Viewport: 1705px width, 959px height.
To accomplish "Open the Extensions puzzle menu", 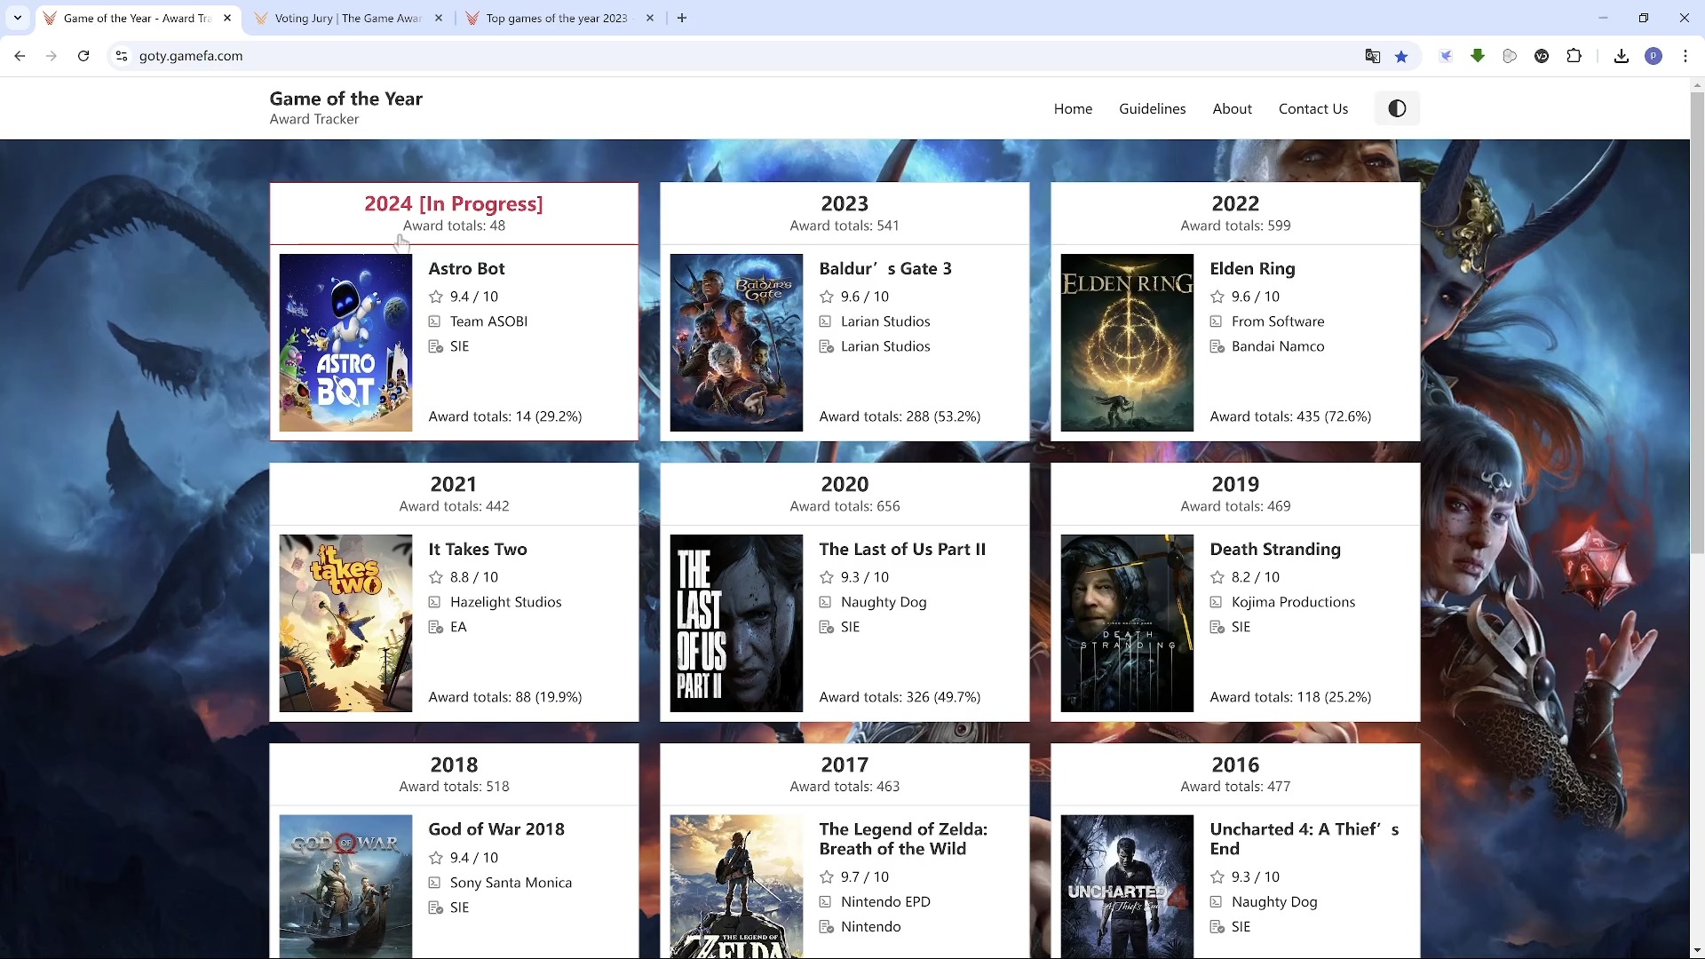I will point(1574,56).
